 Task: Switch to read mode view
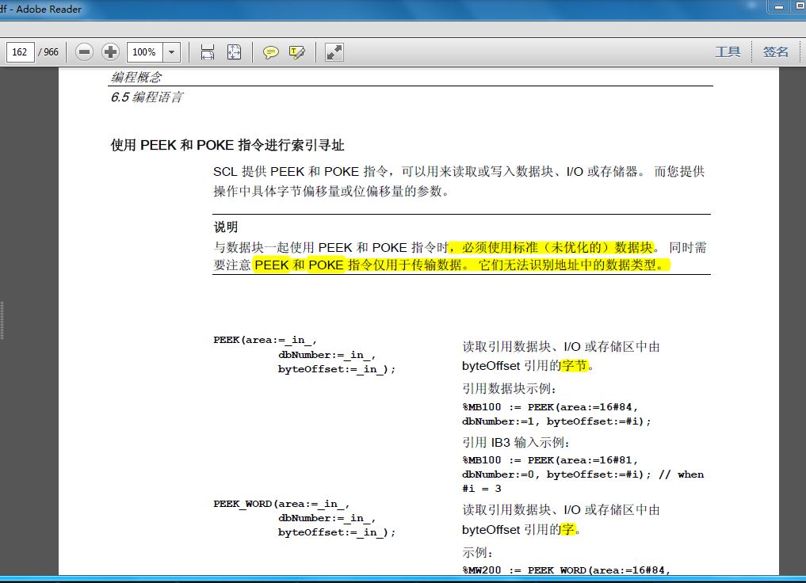(x=334, y=52)
